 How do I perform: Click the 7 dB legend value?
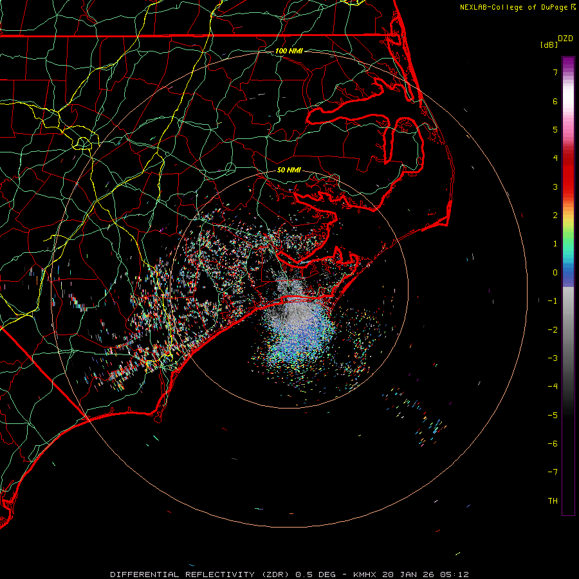pos(555,72)
